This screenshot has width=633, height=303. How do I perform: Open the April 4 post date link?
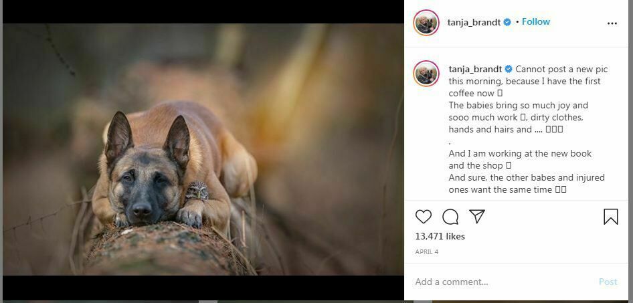click(426, 252)
